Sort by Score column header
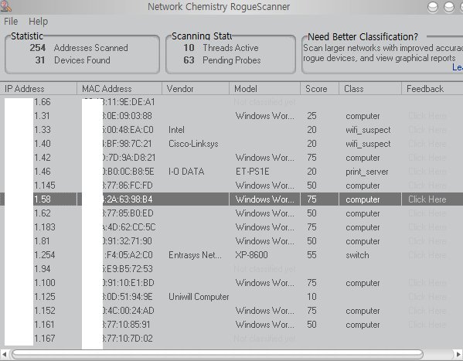The width and height of the screenshot is (463, 361). point(319,89)
